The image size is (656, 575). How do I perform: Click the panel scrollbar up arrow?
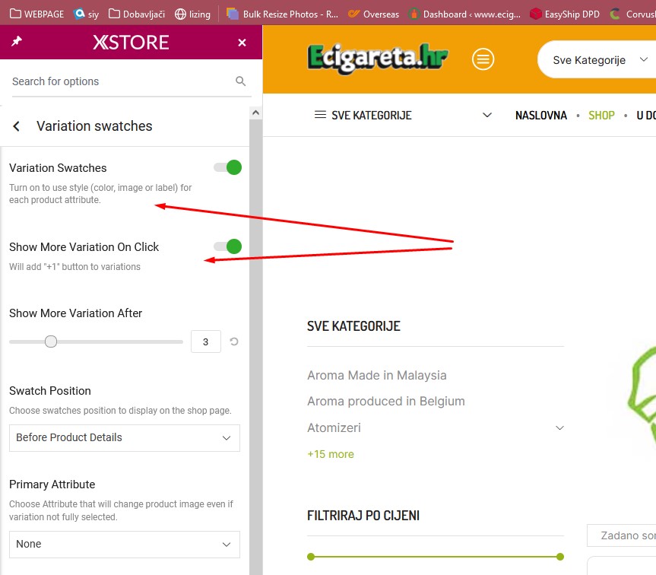[x=255, y=113]
